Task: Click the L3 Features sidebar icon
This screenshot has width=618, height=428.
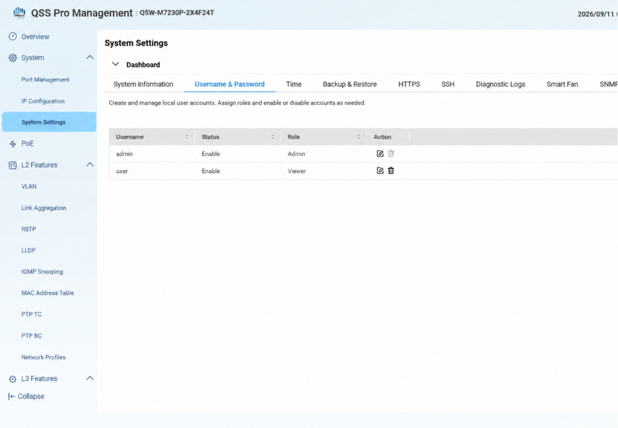Action: pos(13,379)
